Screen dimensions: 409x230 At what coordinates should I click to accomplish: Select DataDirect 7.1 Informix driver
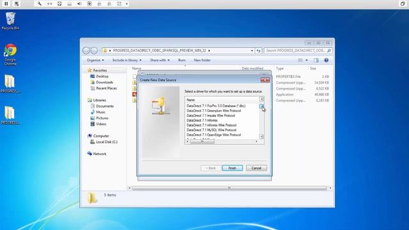coord(202,121)
